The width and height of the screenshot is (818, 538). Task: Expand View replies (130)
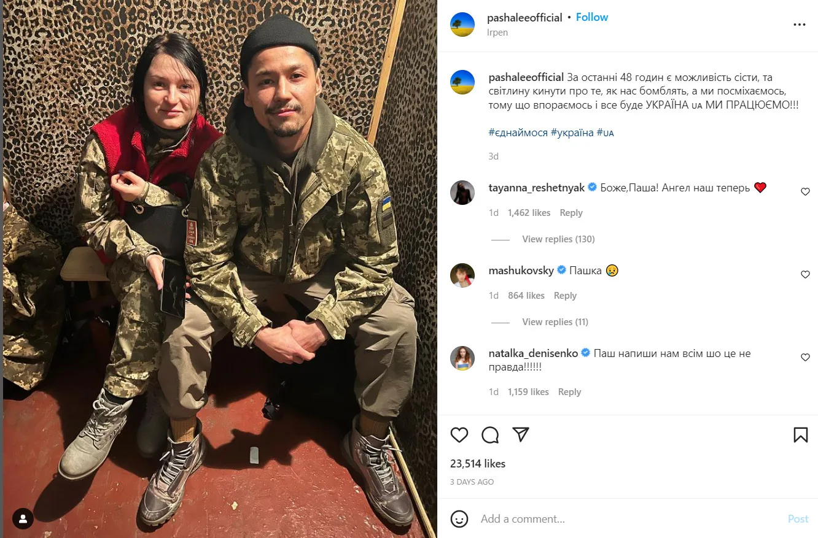pyautogui.click(x=558, y=239)
